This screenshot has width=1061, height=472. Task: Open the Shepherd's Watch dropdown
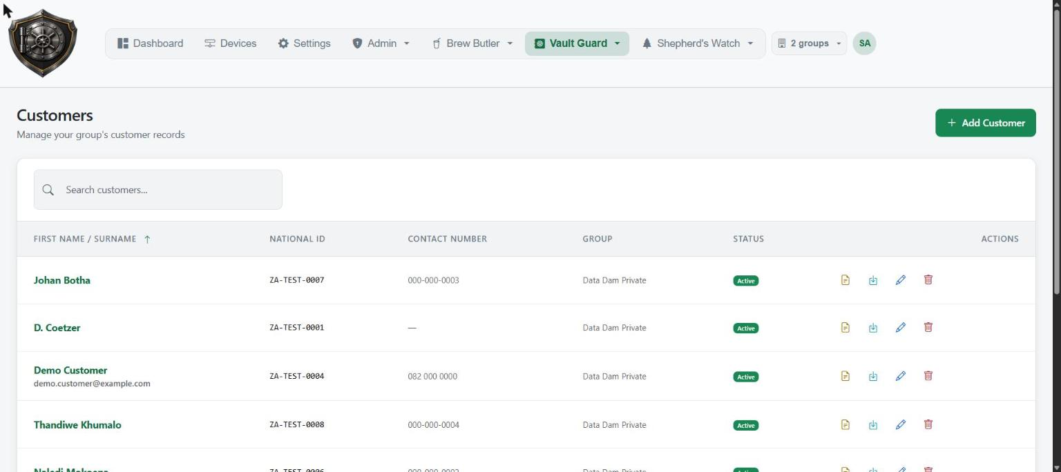click(x=698, y=43)
